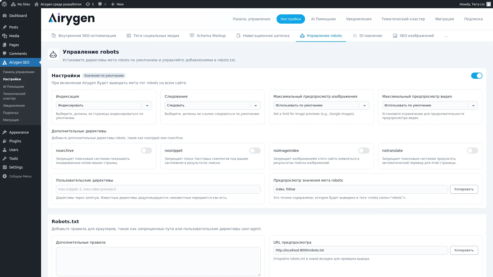This screenshot has width=493, height=277.
Task: Click the Collapse Menu arrow icon
Action: coord(5,176)
